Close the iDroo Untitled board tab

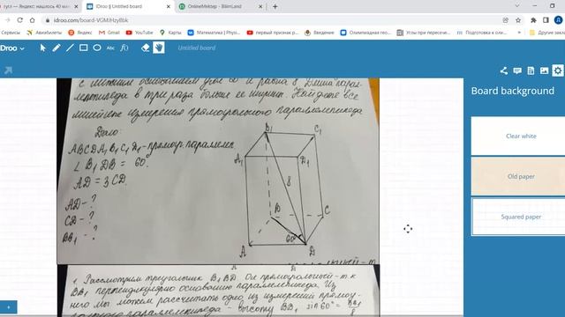point(169,6)
